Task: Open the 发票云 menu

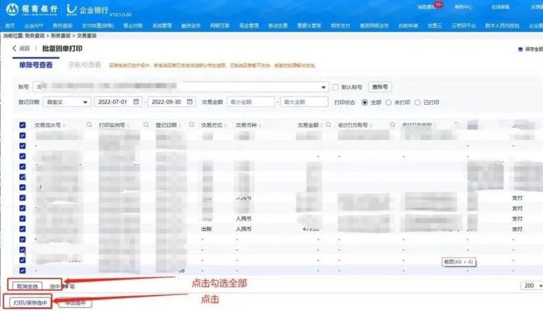Action: pos(435,26)
